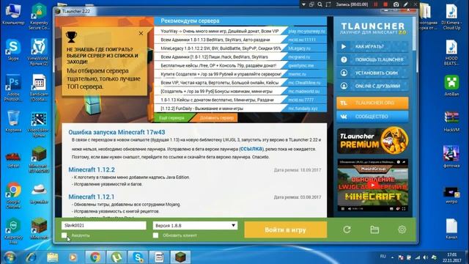Image resolution: width=469 pixels, height=264 pixels.
Task: Select the mc.madworld.su server address
Action: point(303,91)
